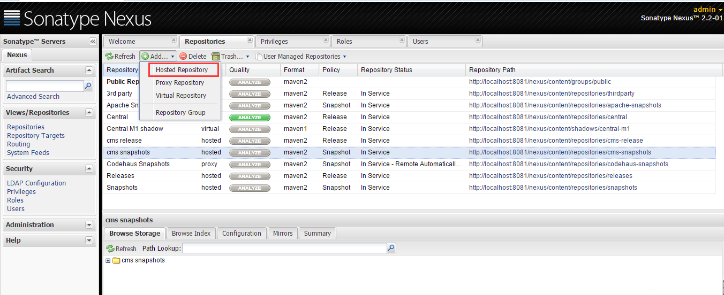724x295 pixels.
Task: Open Users under the Security panel
Action: (16, 209)
